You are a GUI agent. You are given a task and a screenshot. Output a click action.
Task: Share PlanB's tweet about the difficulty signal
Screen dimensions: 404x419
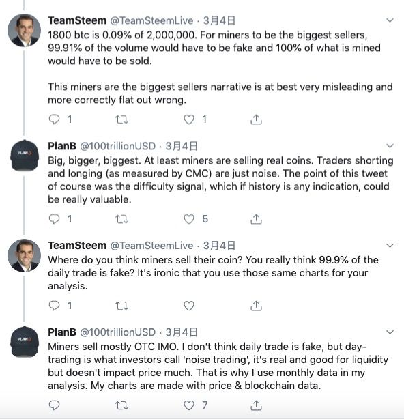[x=256, y=219]
